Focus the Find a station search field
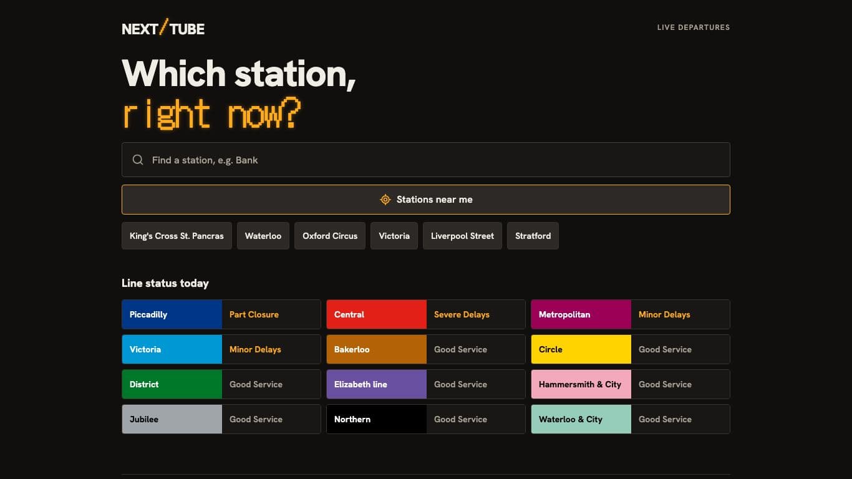852x479 pixels. tap(425, 160)
